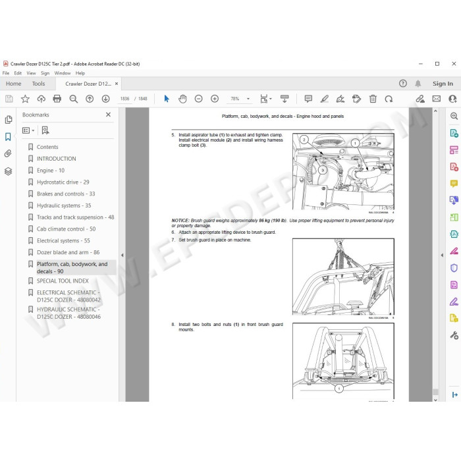Image resolution: width=461 pixels, height=461 pixels.
Task: Open the Cab climate control - 50 bookmark
Action: [x=66, y=229]
